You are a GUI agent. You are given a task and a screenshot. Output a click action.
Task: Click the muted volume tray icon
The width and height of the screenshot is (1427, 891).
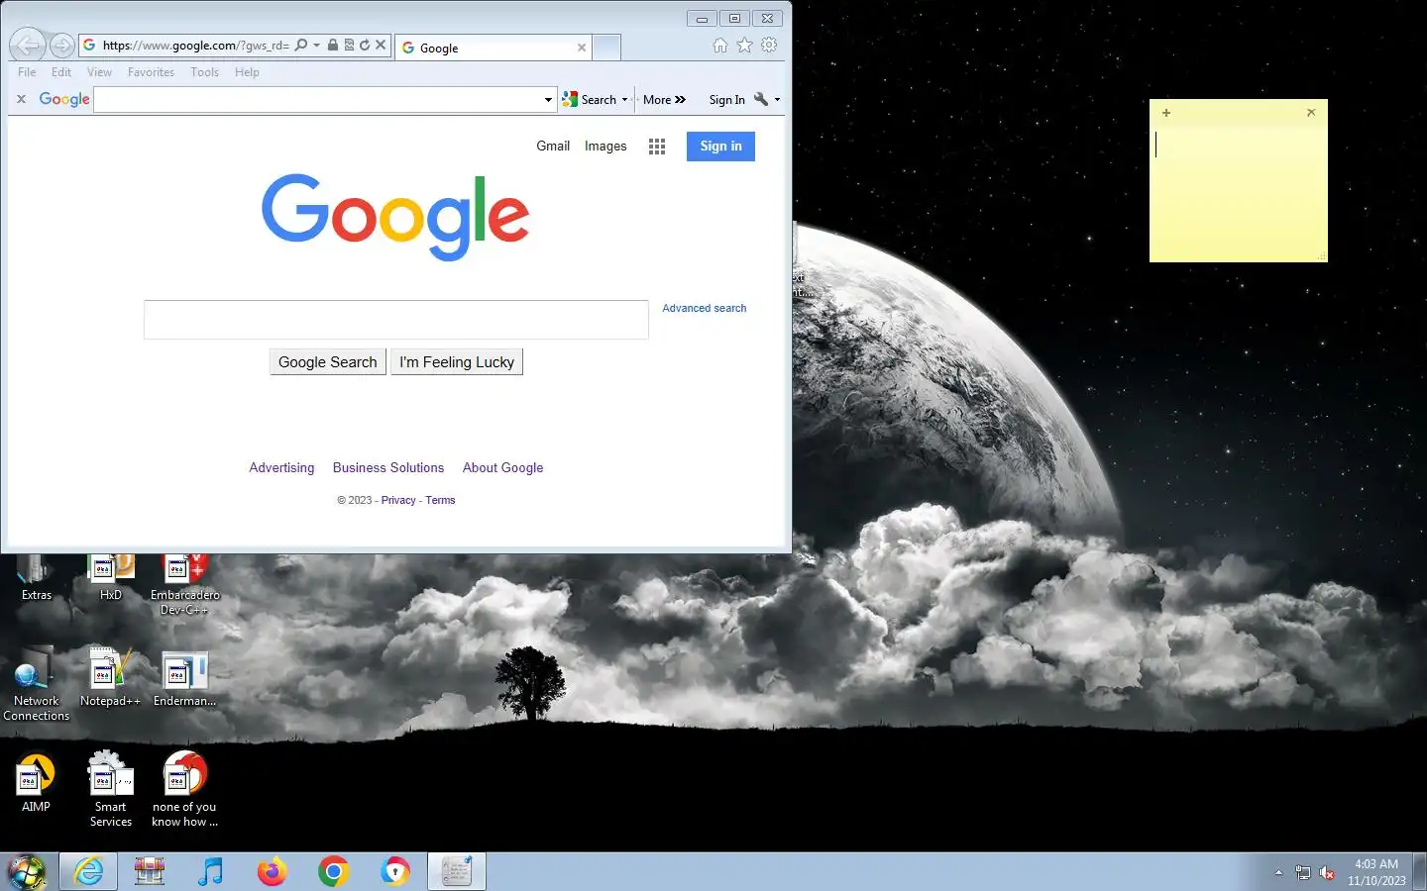1327,872
